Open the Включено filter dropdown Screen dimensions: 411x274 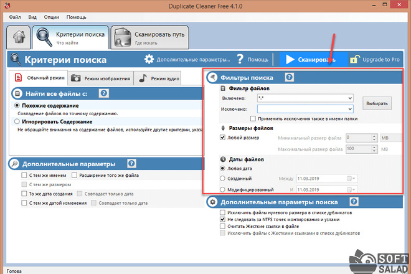click(x=350, y=98)
